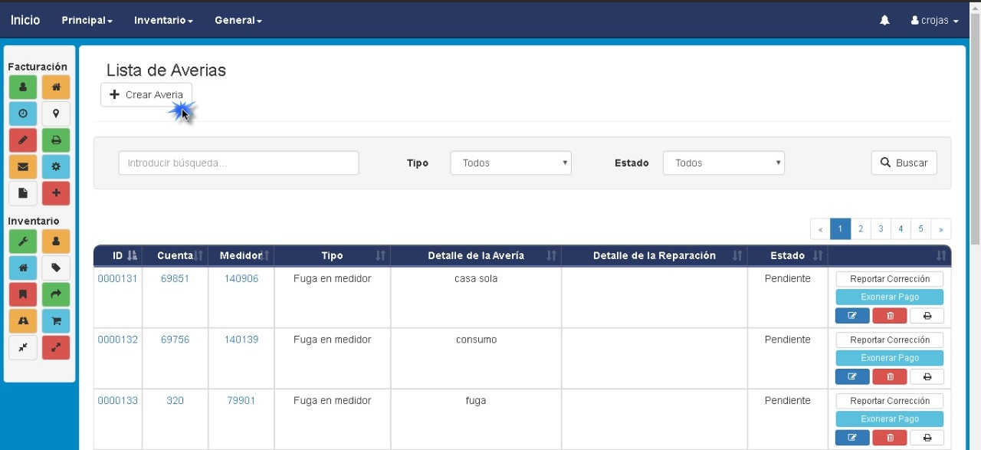Open the General menu
The image size is (981, 450).
coord(238,21)
